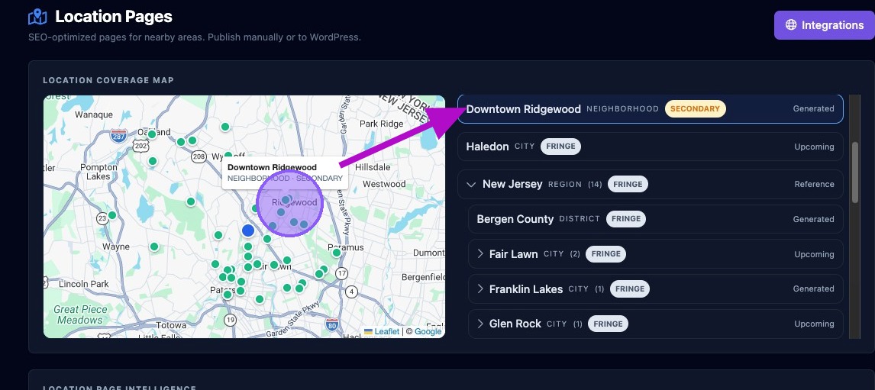This screenshot has height=390, width=875.
Task: Click the Location Coverage Map heading
Action: tap(109, 80)
